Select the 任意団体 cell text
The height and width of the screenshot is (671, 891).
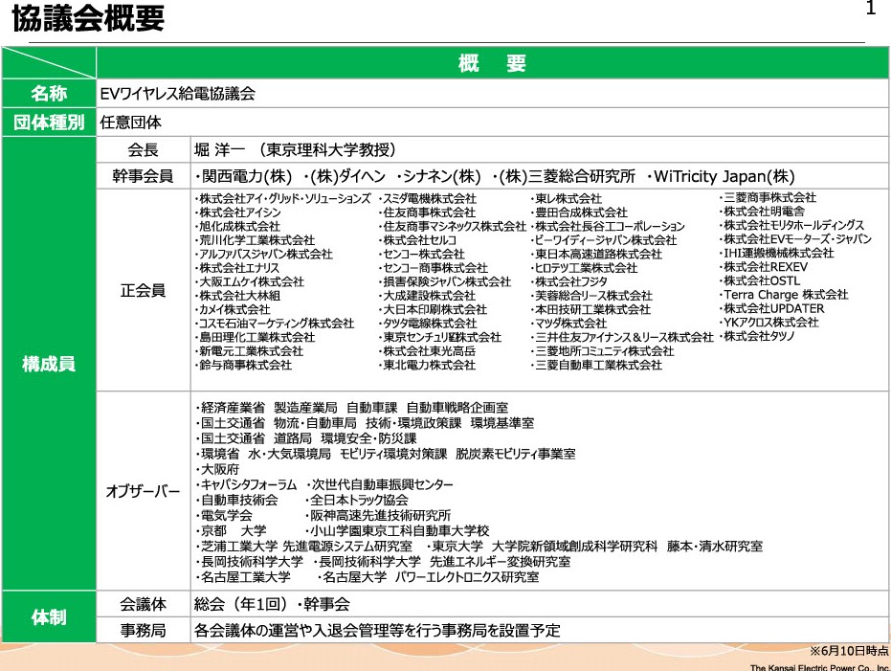(131, 123)
